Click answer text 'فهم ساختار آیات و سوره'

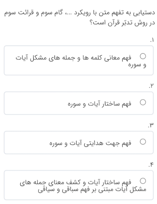coord(100,104)
